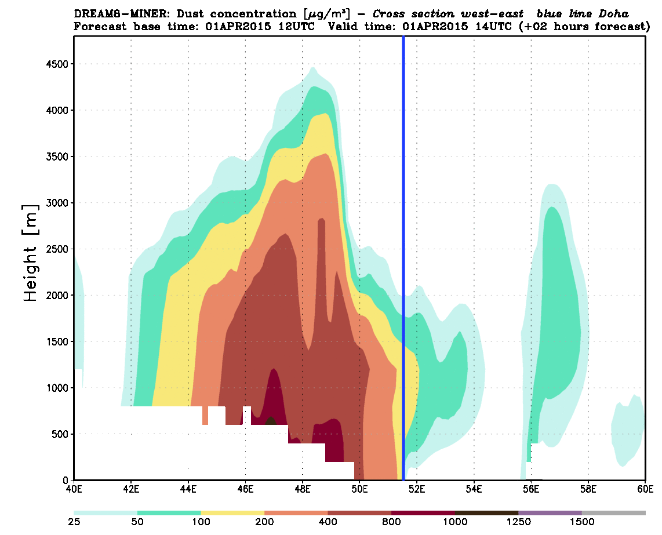Viewport: 662px width, 535px height.
Task: Click the 50-100 green legend swatch
Action: tap(169, 512)
